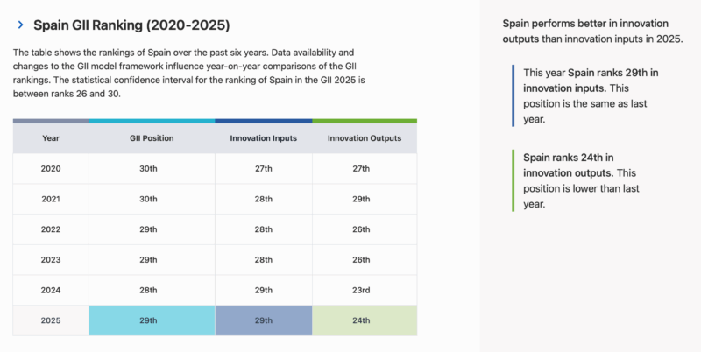Select the 2022 year row cell
Viewport: 701px width, 352px height.
coord(51,229)
